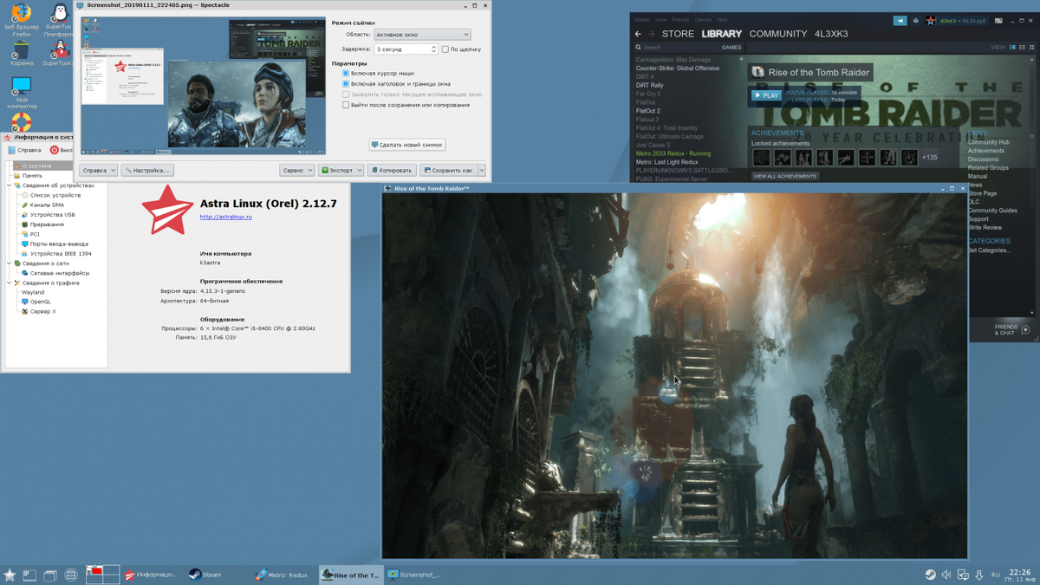This screenshot has width=1040, height=585.
Task: Open 'Community Hub' link in Steam
Action: click(988, 142)
